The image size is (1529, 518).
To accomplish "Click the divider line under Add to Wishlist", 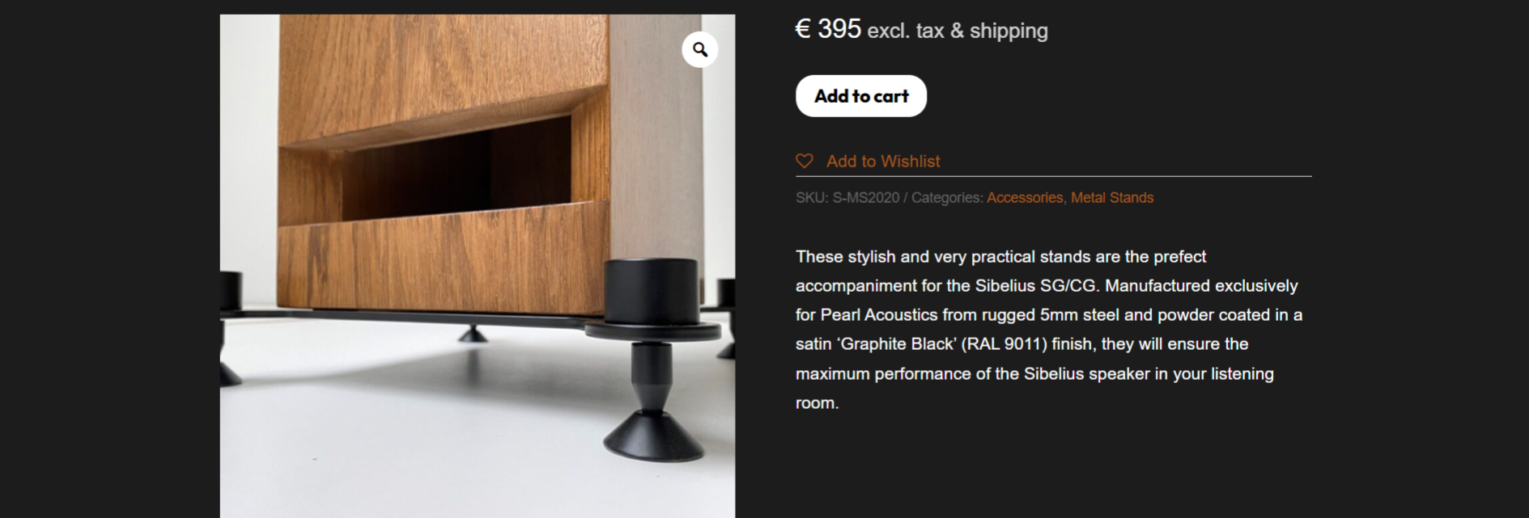I will pos(1053,176).
